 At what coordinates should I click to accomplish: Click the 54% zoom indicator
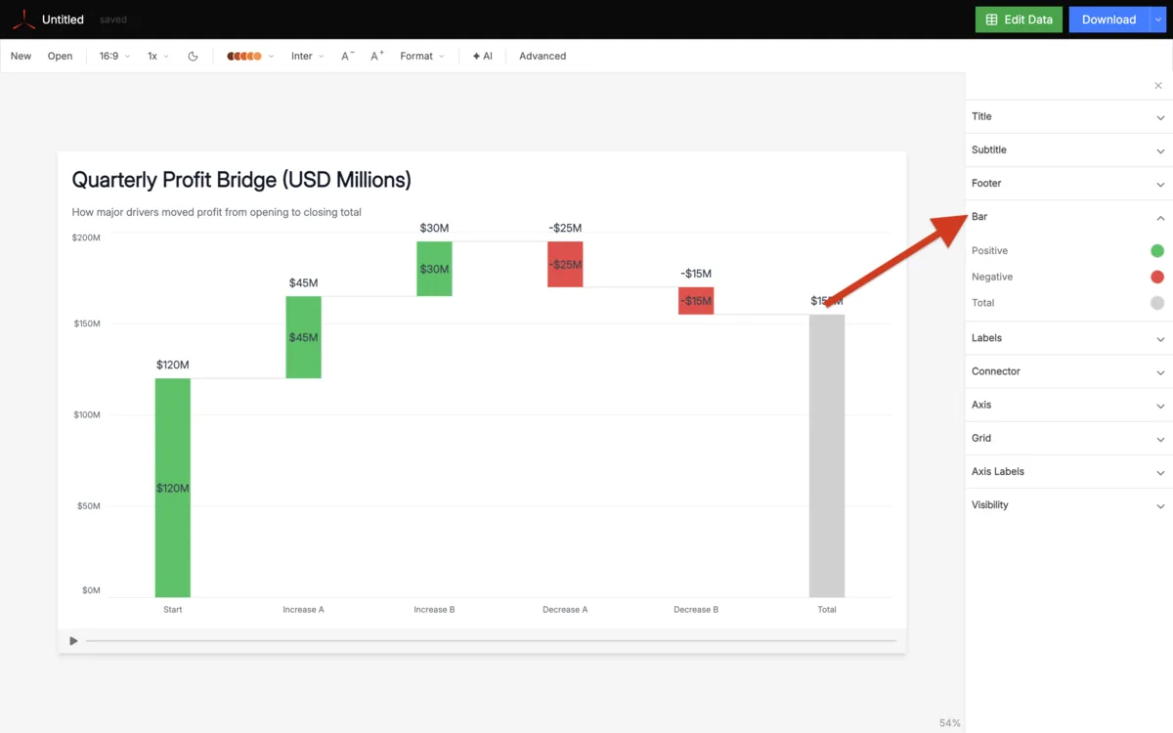(949, 723)
